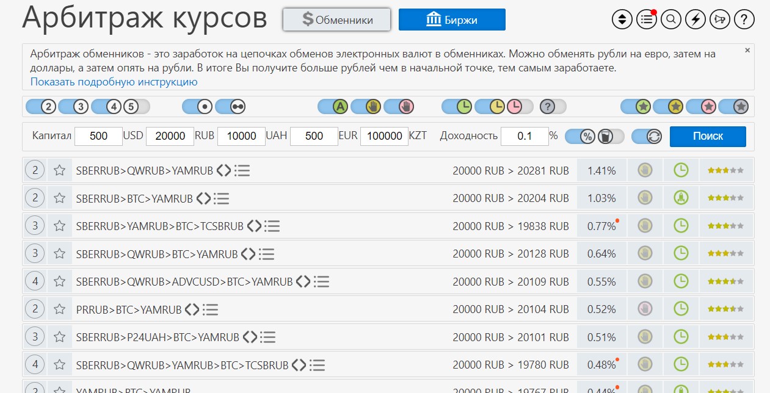
Task: Switch to the Биржи tab
Action: pyautogui.click(x=452, y=20)
